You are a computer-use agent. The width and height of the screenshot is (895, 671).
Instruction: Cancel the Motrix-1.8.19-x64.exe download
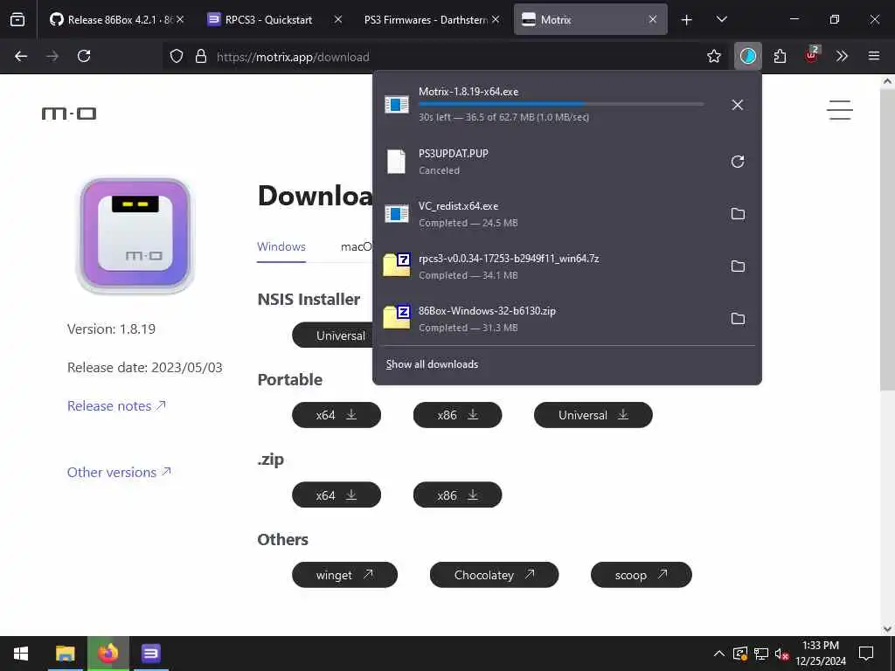737,105
